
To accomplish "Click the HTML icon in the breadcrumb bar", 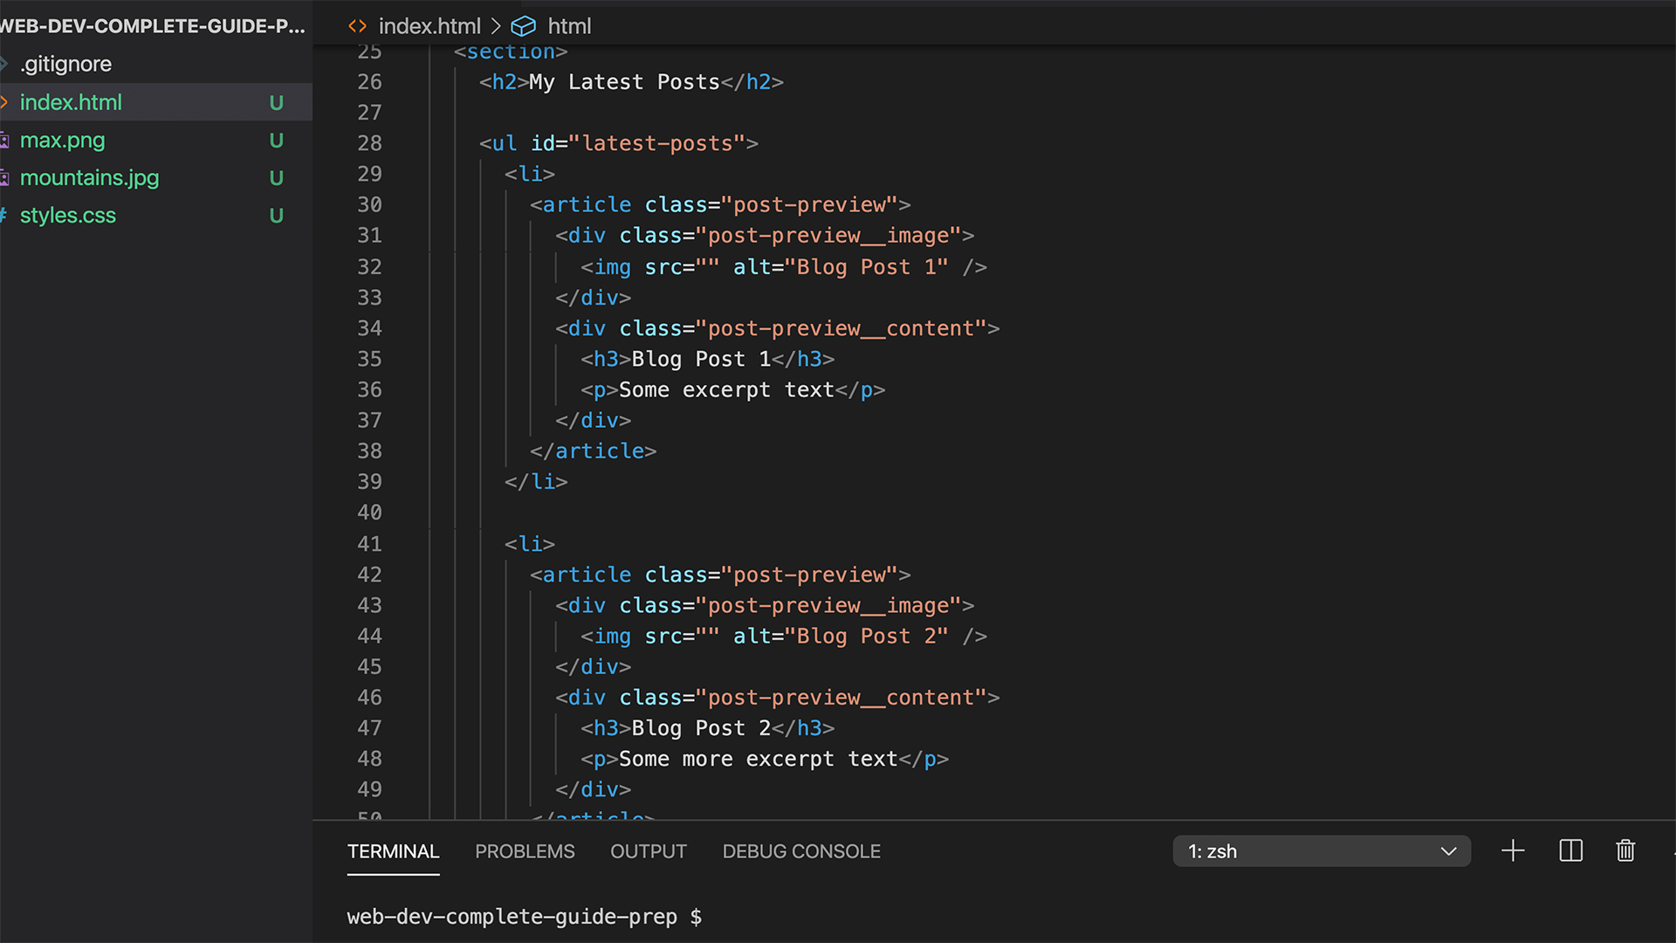I will (356, 26).
